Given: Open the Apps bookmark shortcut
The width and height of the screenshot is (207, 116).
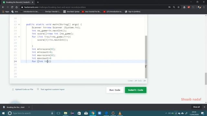Looking at the screenshot, I should coord(6,12).
